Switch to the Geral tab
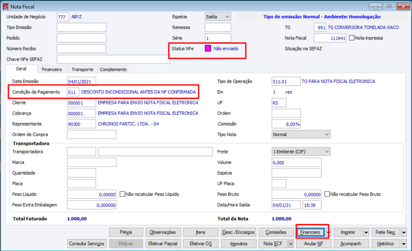412x251 pixels. 21,69
